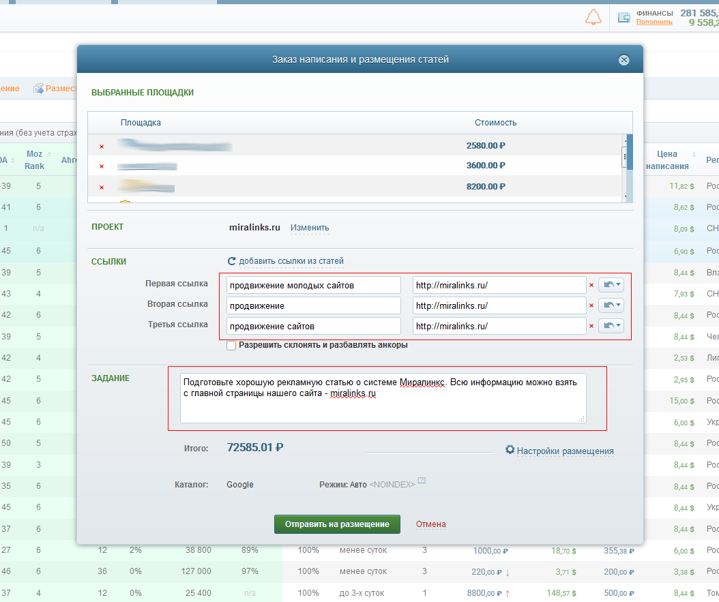Viewport: 719px width, 602px height.
Task: Sort by Цена написания column arrows
Action: coord(694,154)
